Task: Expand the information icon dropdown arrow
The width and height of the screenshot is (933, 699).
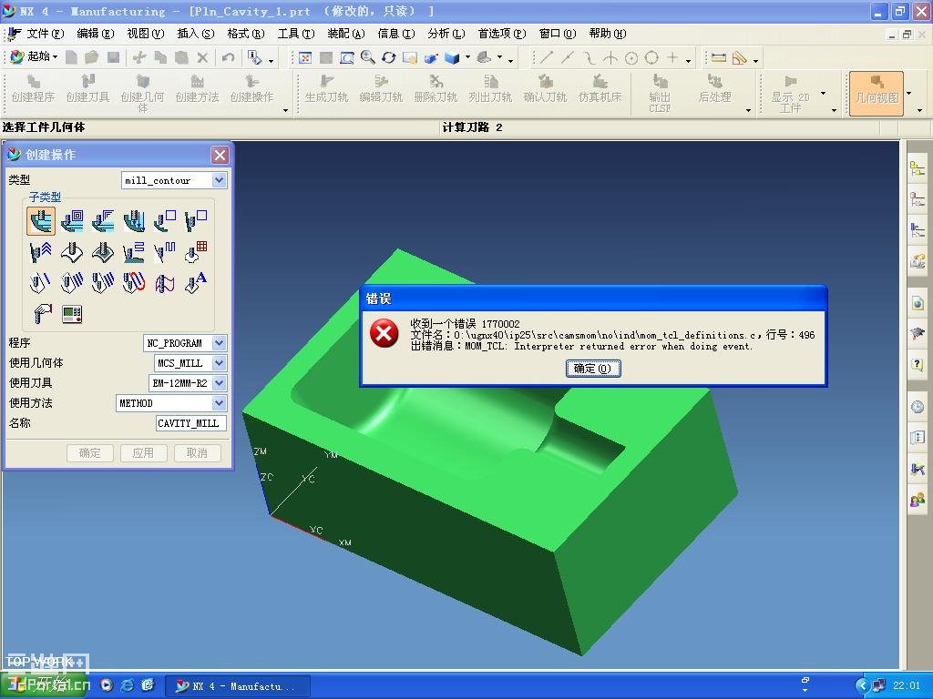Action: tap(271, 61)
